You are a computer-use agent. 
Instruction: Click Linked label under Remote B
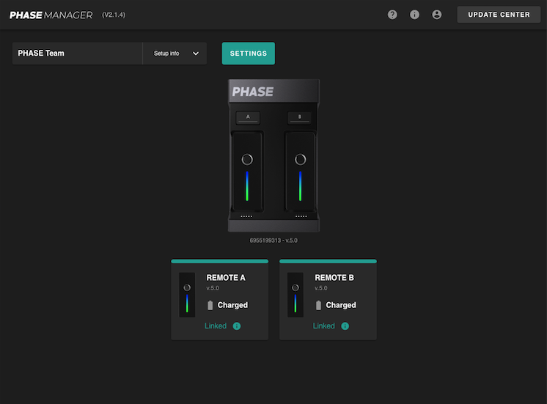324,326
